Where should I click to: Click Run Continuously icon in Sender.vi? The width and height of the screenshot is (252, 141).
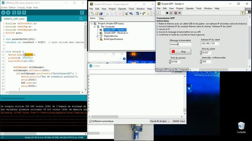point(171,13)
